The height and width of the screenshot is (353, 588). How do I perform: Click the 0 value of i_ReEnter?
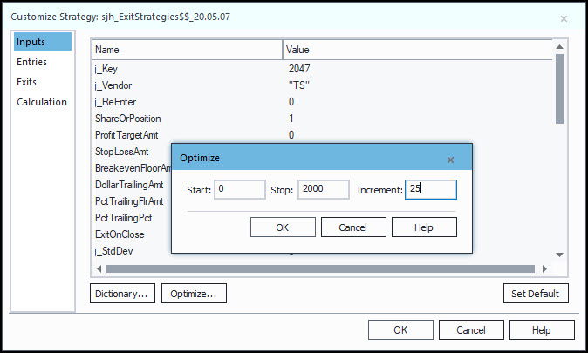(291, 102)
